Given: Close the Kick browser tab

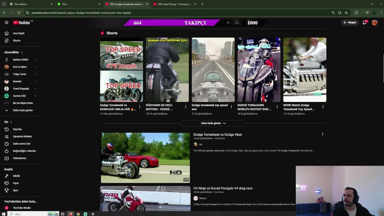Looking at the screenshot, I should click(x=99, y=4).
